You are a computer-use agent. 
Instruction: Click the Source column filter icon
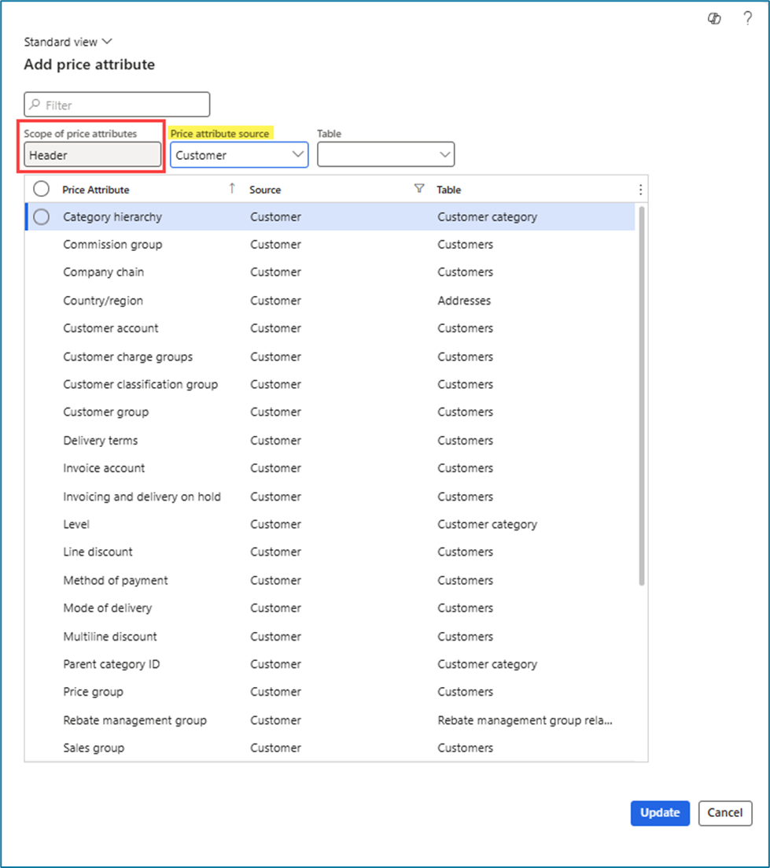[x=419, y=189]
